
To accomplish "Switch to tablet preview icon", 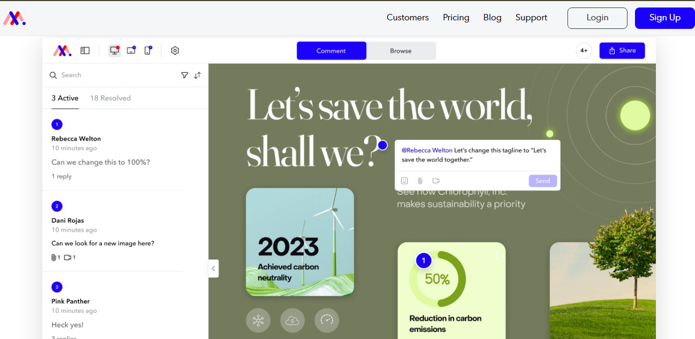I will (131, 50).
